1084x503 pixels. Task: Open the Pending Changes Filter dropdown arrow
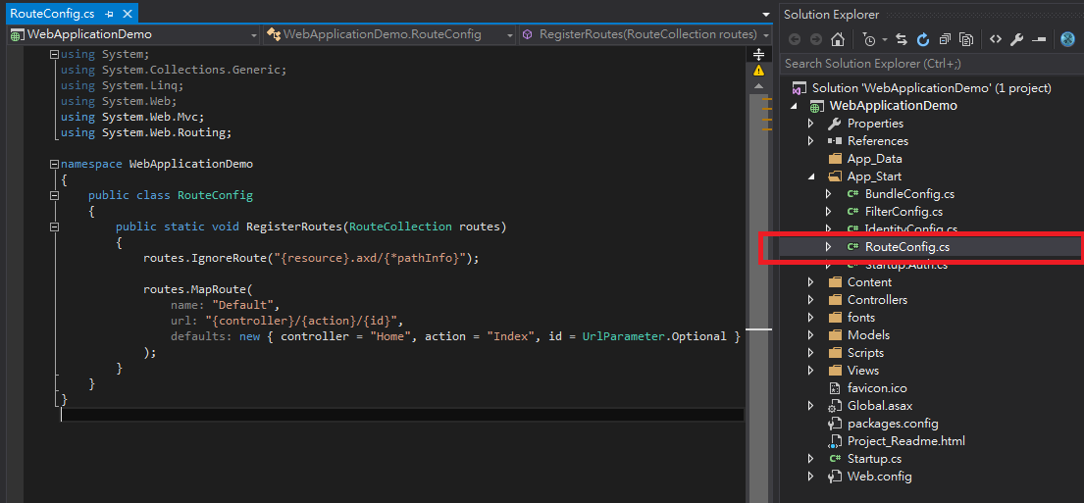(885, 39)
